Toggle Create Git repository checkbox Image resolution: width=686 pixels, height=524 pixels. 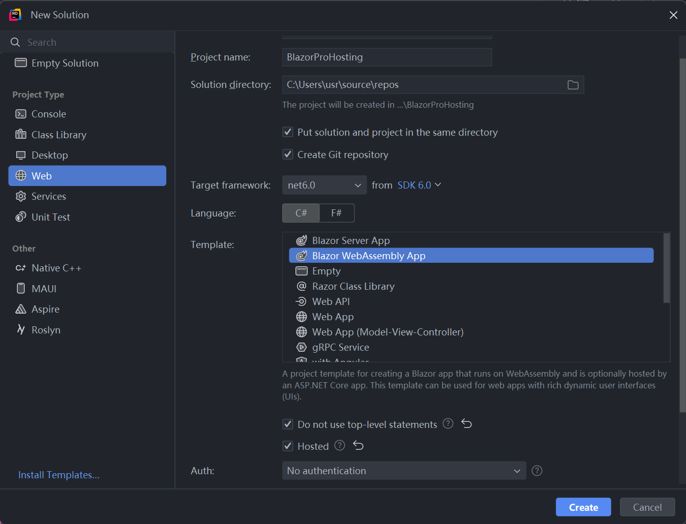click(288, 155)
